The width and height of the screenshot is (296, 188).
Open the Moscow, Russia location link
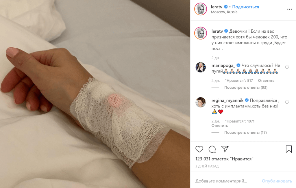(224, 12)
